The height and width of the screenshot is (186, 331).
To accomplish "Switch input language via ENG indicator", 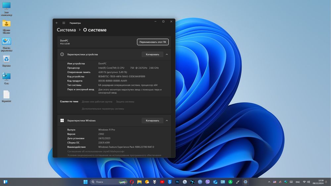I will pos(298,182).
